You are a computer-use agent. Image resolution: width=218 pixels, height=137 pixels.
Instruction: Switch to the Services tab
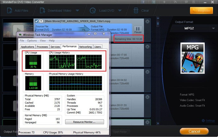(x=55, y=47)
